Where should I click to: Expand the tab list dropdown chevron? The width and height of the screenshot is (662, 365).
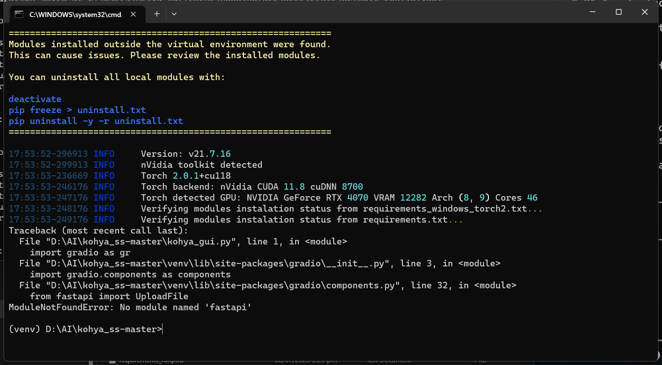click(174, 14)
